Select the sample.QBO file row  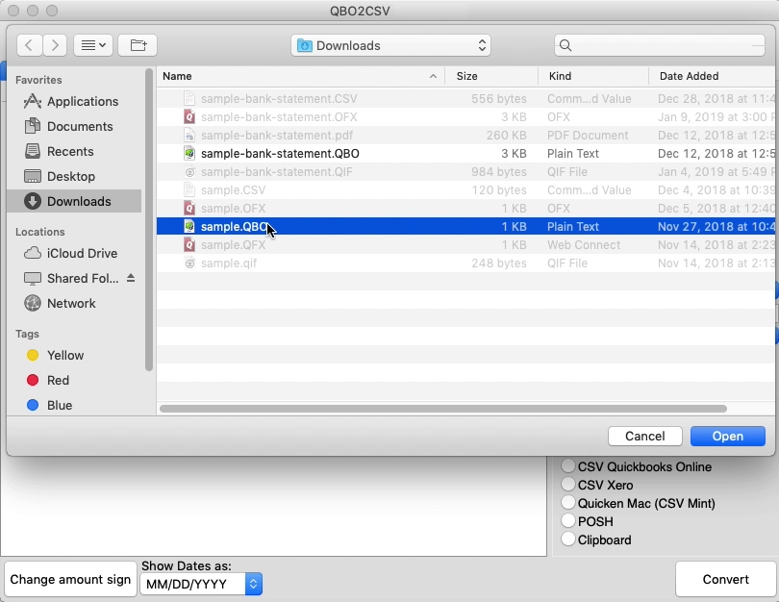coord(465,227)
